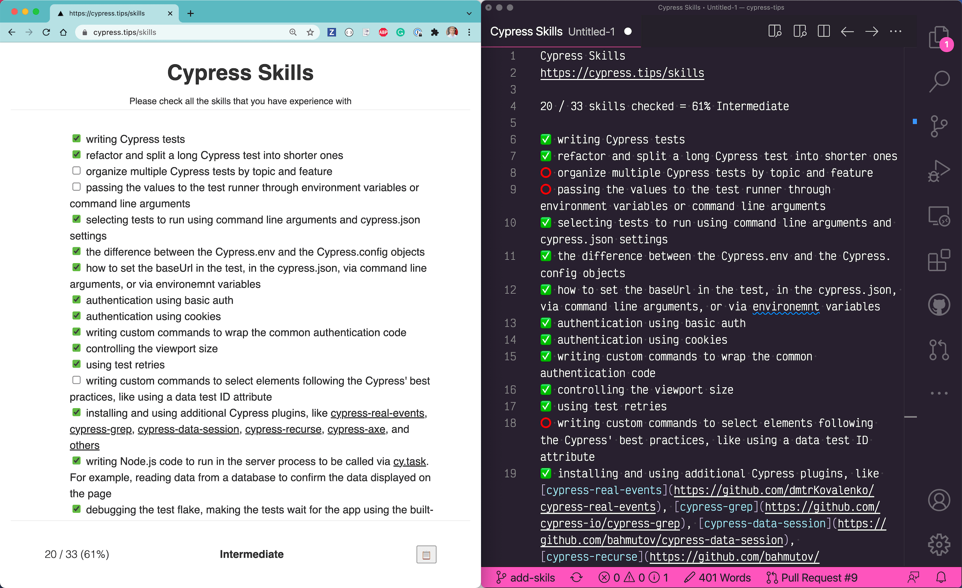Open the Grammarly extension icon
The width and height of the screenshot is (962, 588).
click(400, 32)
